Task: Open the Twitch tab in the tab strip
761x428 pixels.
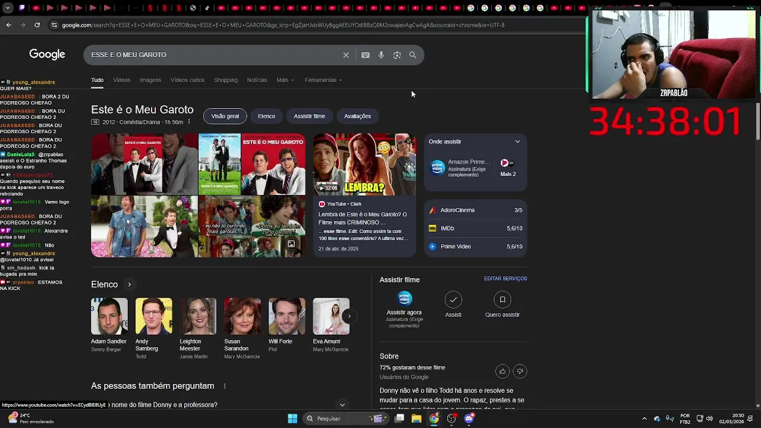Action: click(21, 8)
